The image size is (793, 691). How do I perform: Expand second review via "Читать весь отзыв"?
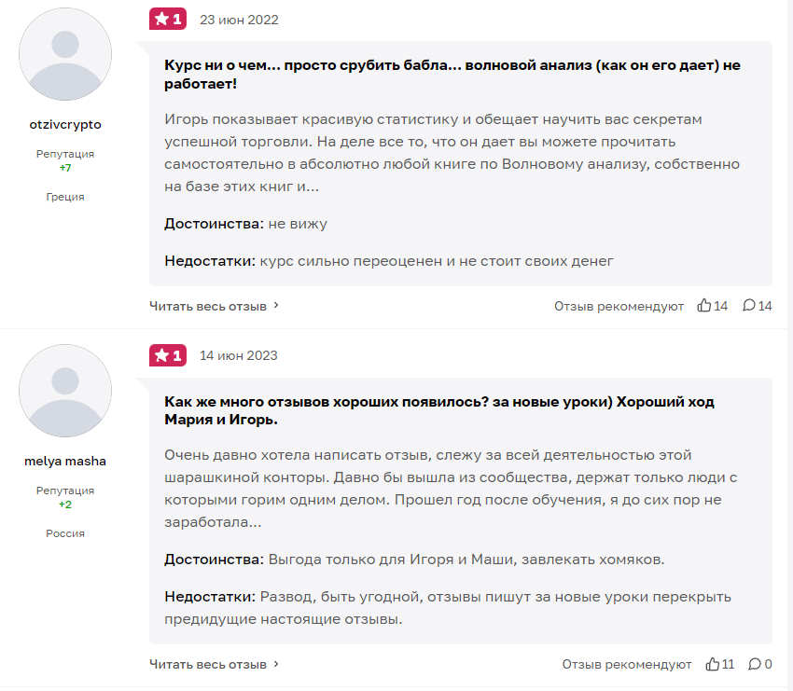214,664
